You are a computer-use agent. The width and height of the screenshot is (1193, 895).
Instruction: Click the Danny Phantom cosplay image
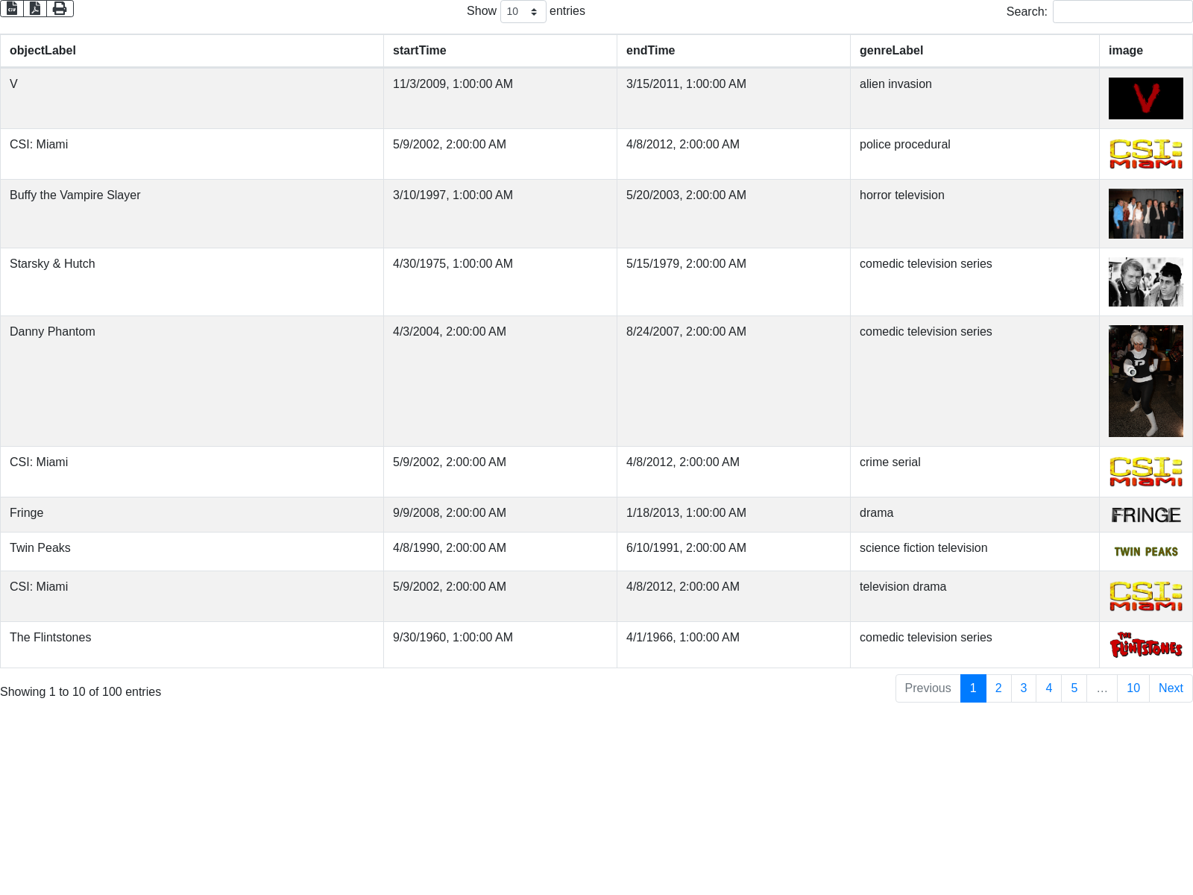pyautogui.click(x=1145, y=381)
